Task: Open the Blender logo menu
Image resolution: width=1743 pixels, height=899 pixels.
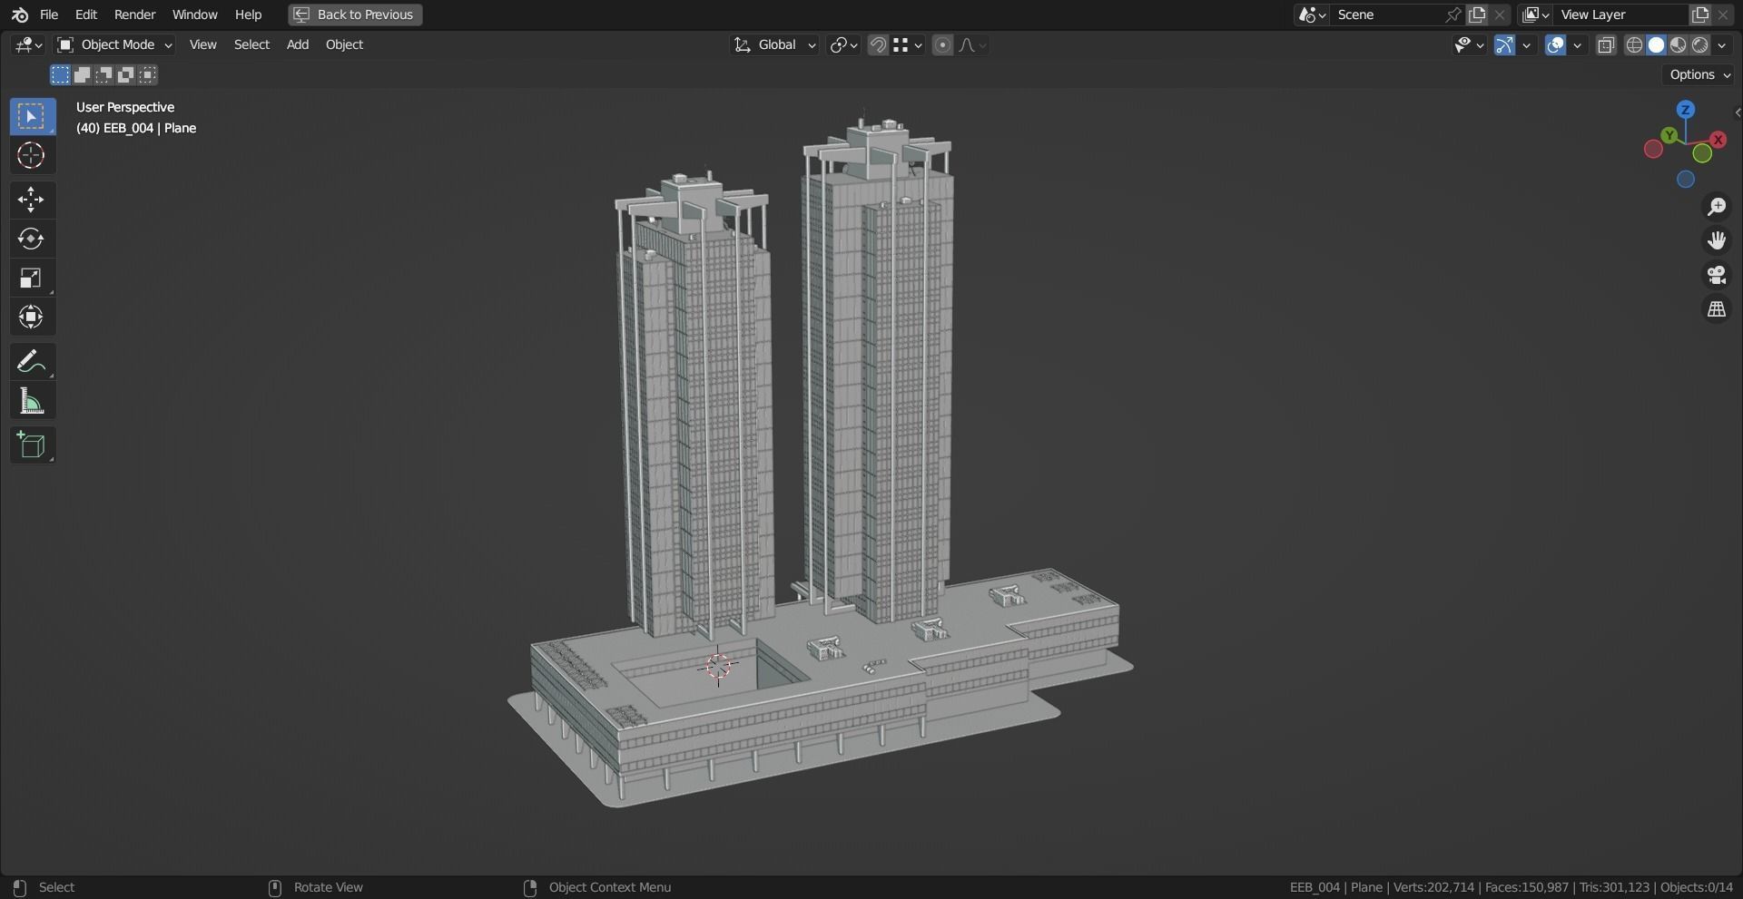Action: pos(20,15)
